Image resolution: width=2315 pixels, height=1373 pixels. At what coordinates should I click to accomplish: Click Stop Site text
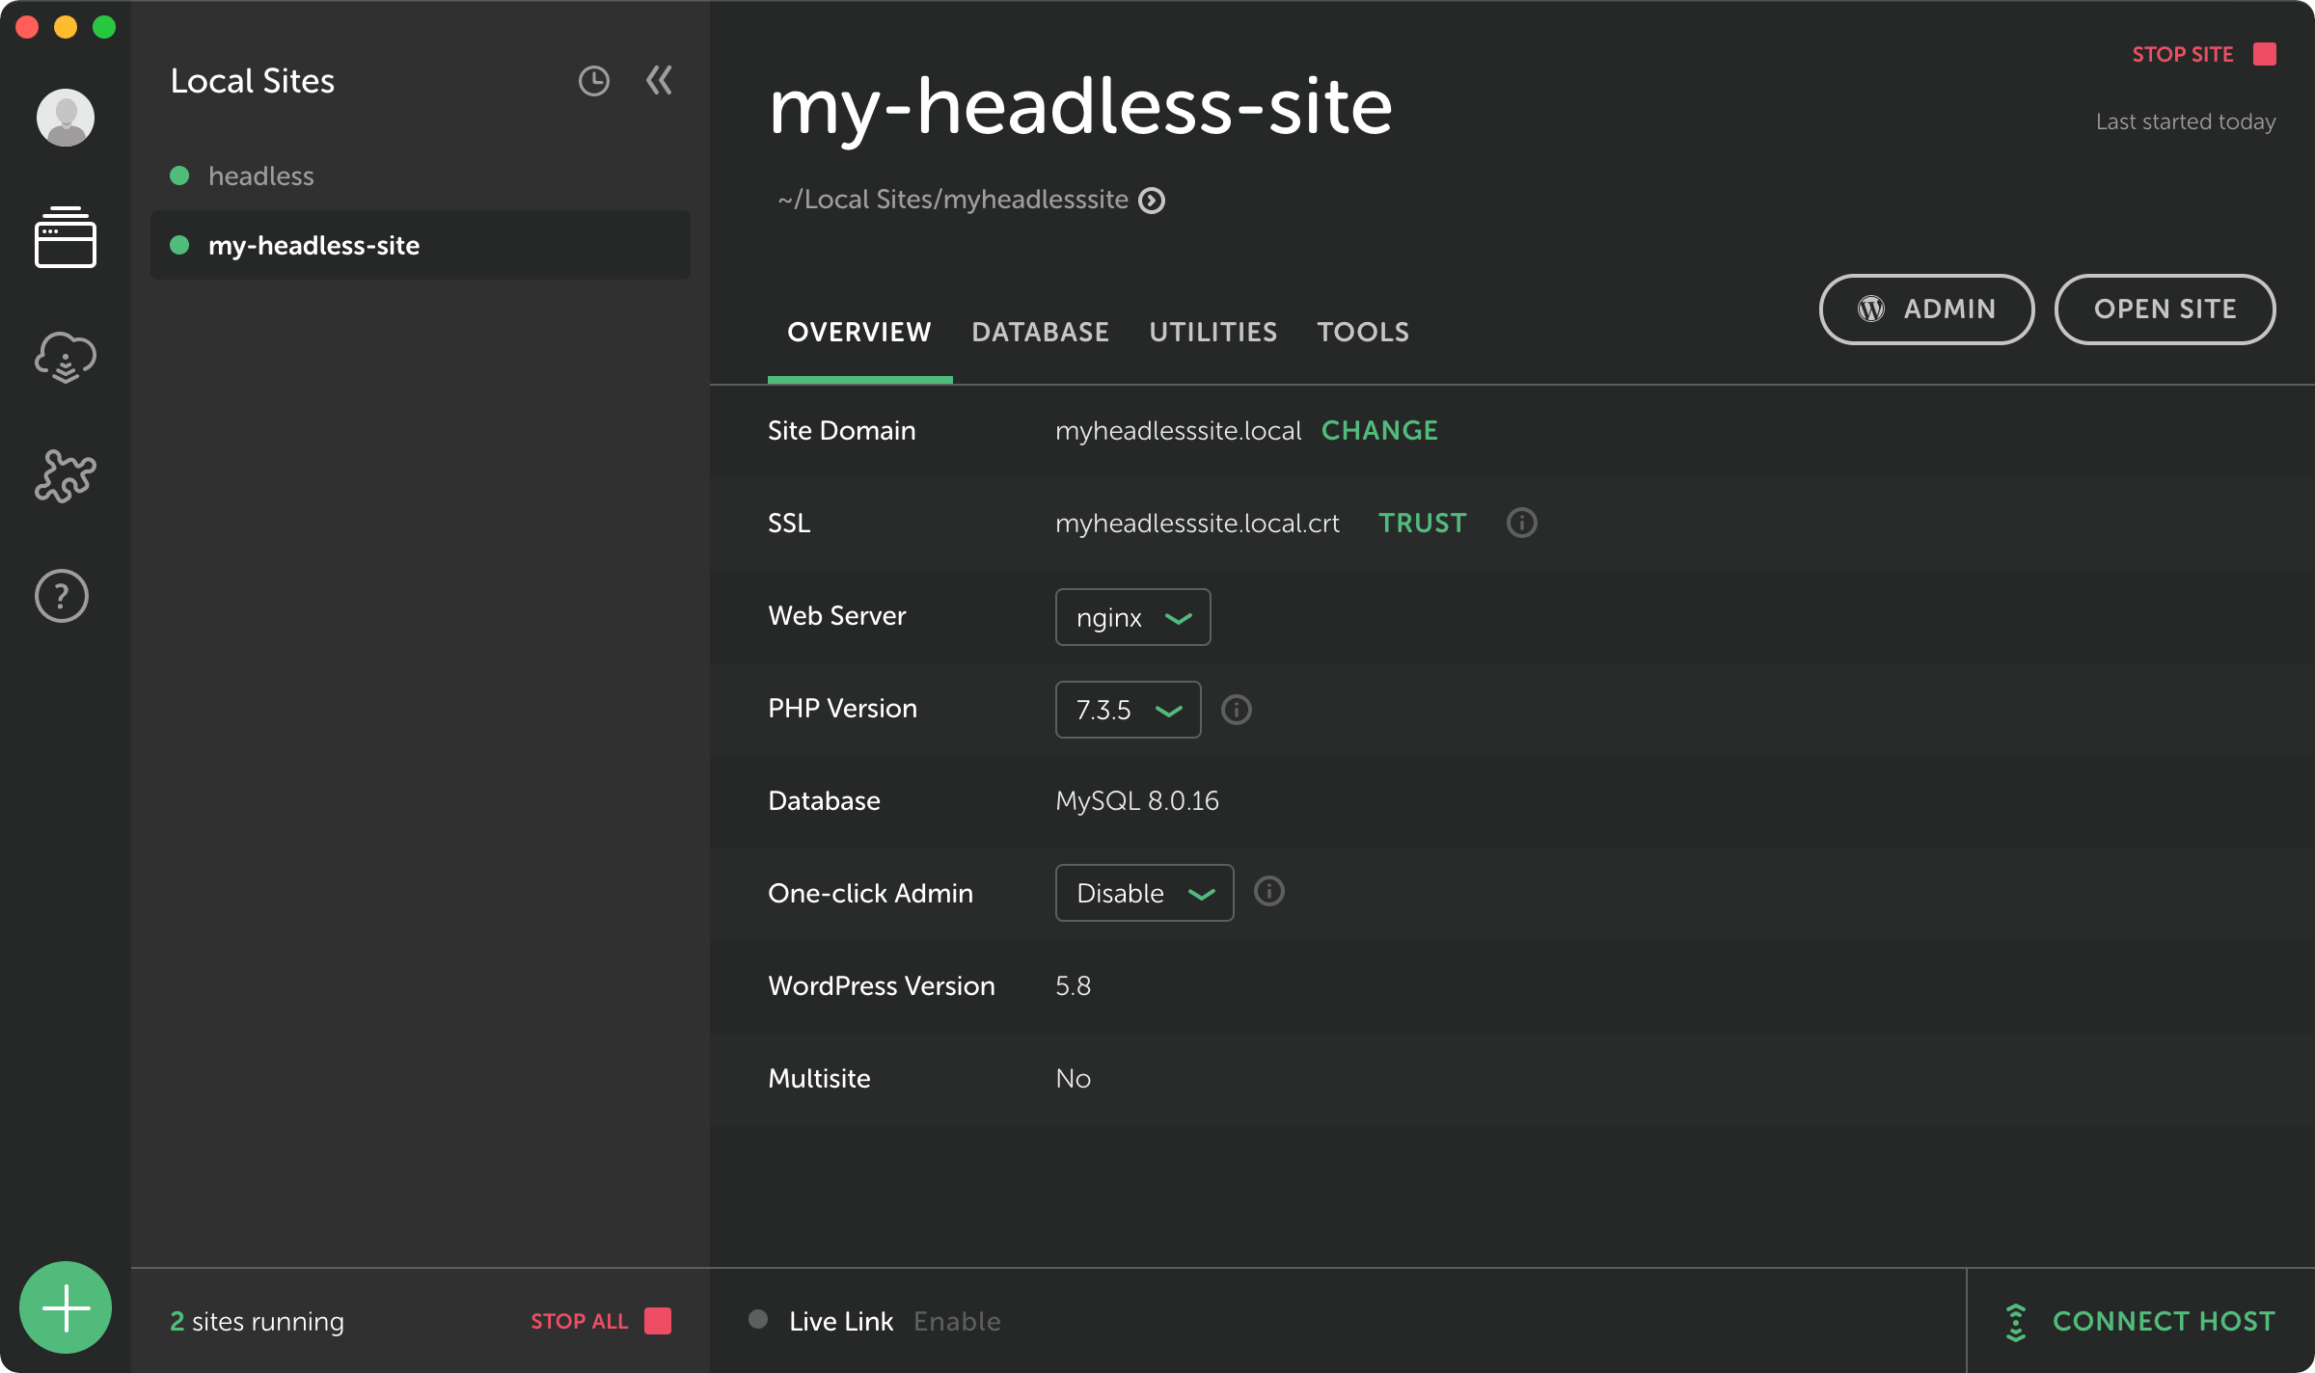[2183, 54]
